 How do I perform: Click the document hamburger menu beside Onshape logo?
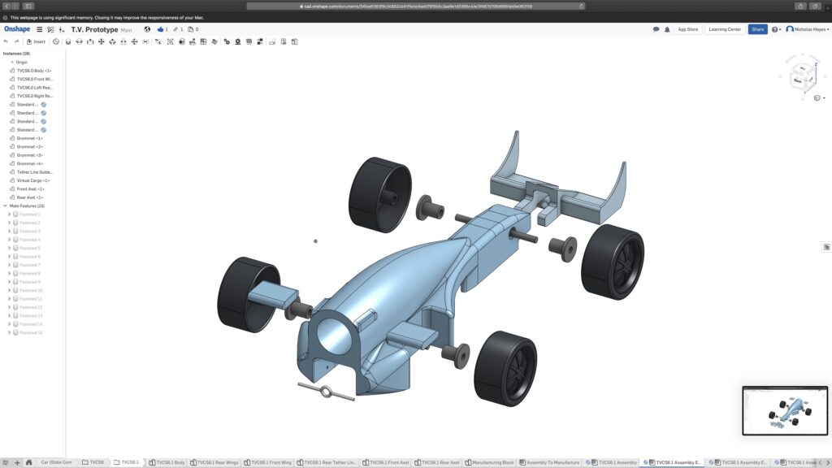[x=39, y=29]
